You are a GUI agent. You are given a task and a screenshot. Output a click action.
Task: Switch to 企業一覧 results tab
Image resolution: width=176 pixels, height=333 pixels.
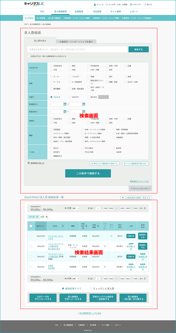click(45, 217)
